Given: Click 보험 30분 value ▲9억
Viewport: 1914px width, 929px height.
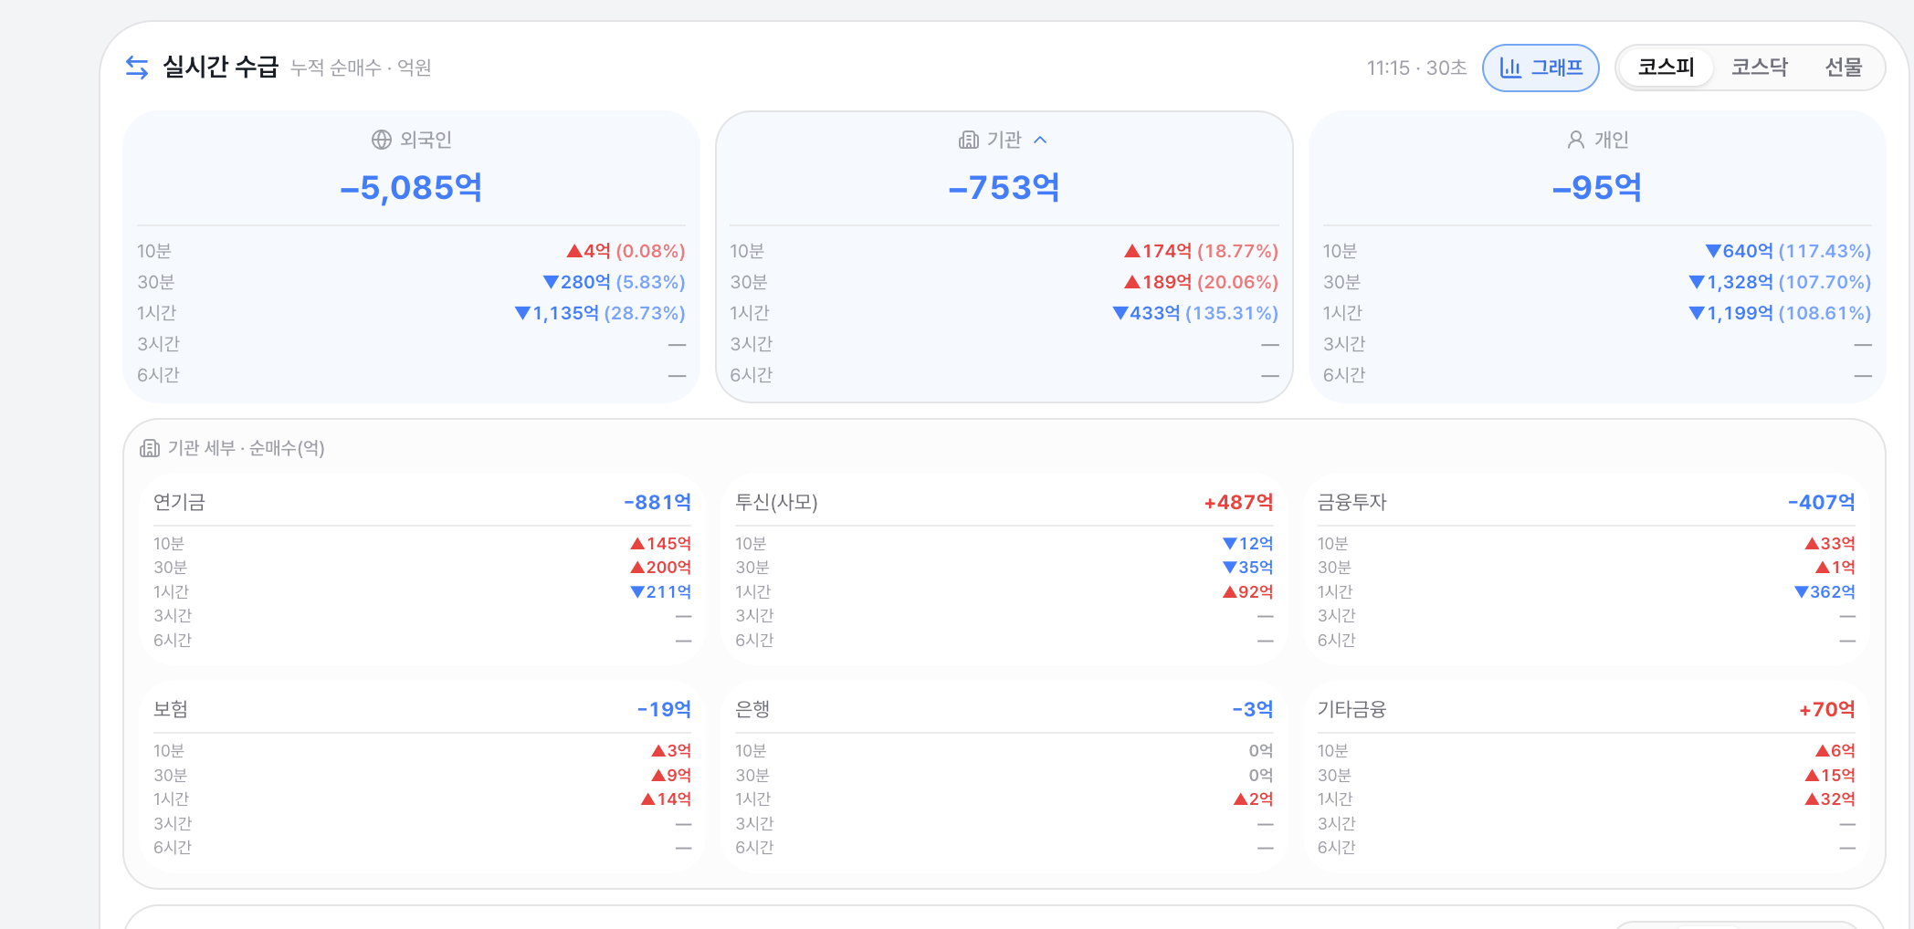Looking at the screenshot, I should click(x=671, y=775).
